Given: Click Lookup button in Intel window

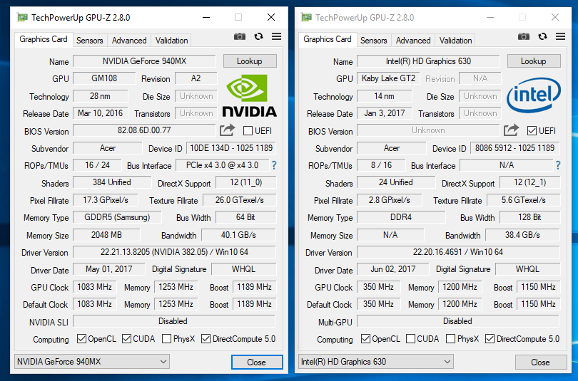Looking at the screenshot, I should (534, 61).
